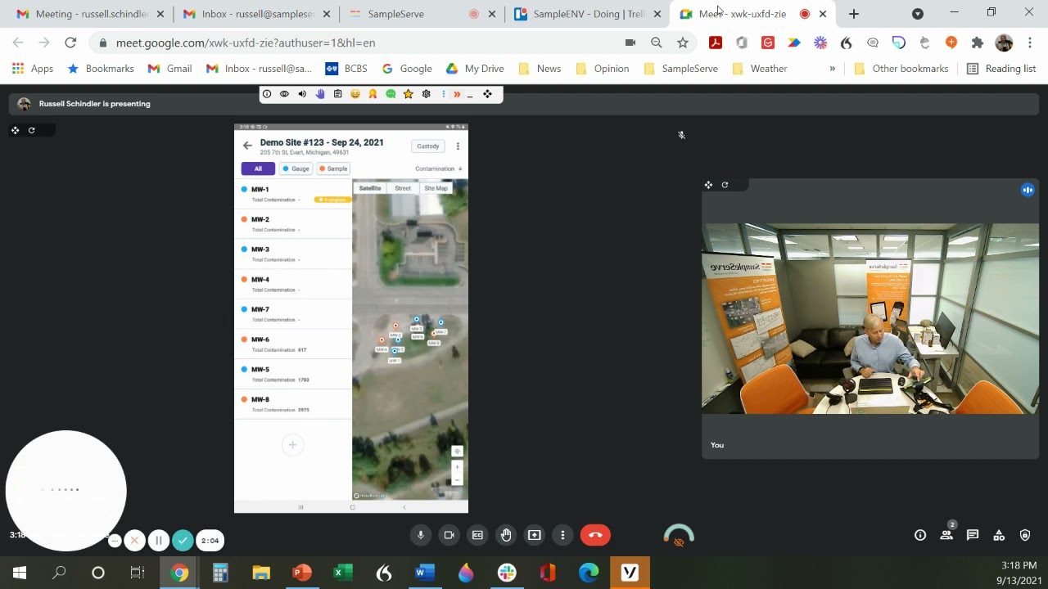Viewport: 1048px width, 589px height.
Task: Open Chrome three-dot menu
Action: click(1030, 43)
